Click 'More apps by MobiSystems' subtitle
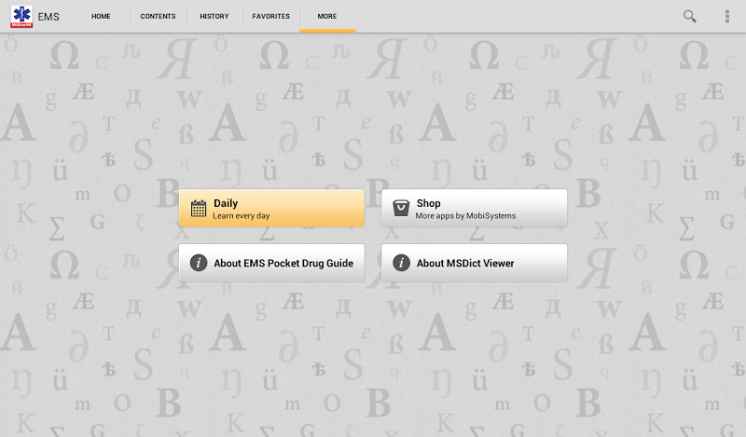 [x=465, y=216]
